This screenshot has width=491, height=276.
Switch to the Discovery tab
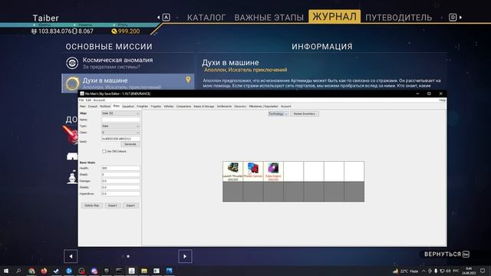tap(240, 107)
